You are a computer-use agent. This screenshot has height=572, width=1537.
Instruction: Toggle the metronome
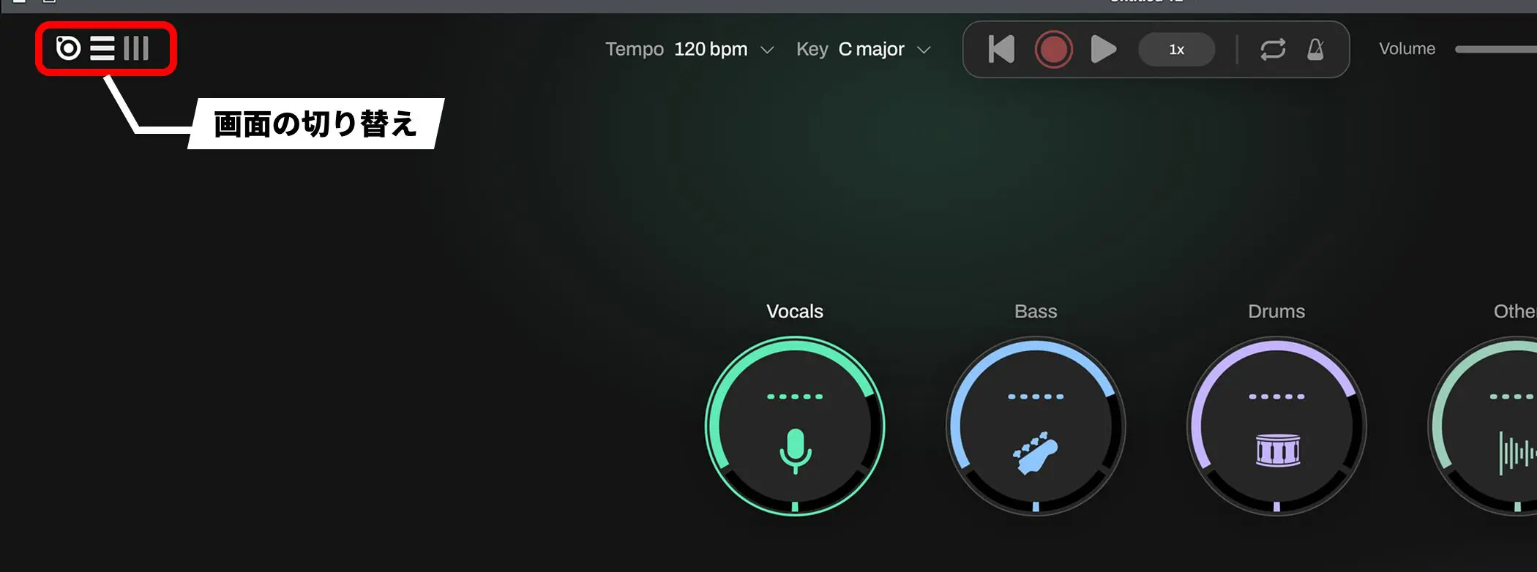click(1315, 50)
